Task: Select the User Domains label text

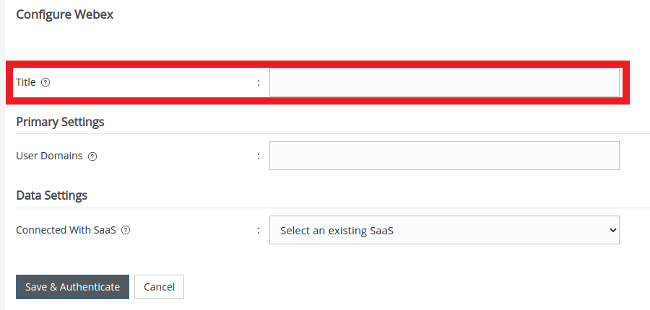Action: pos(49,156)
